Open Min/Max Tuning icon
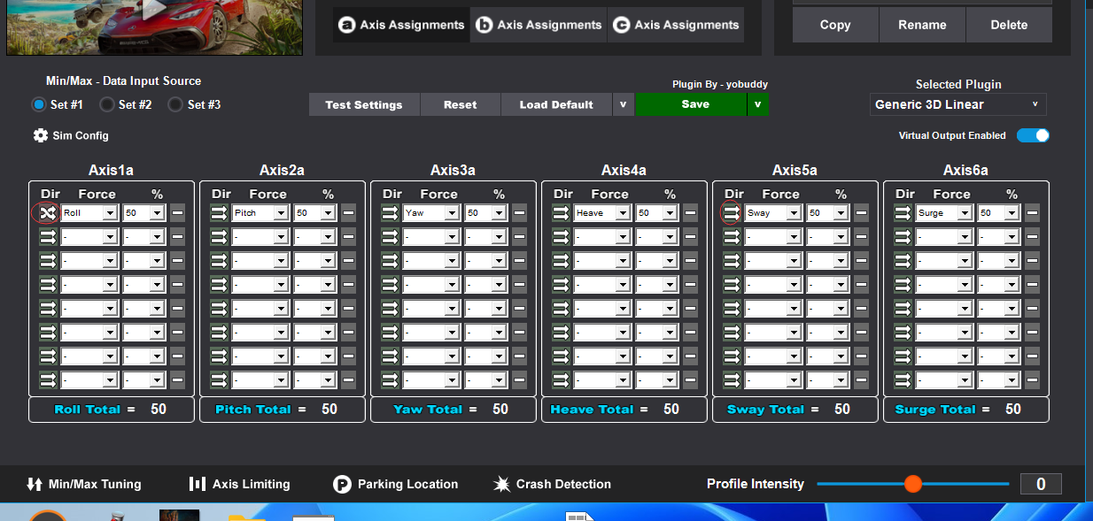 coord(35,484)
